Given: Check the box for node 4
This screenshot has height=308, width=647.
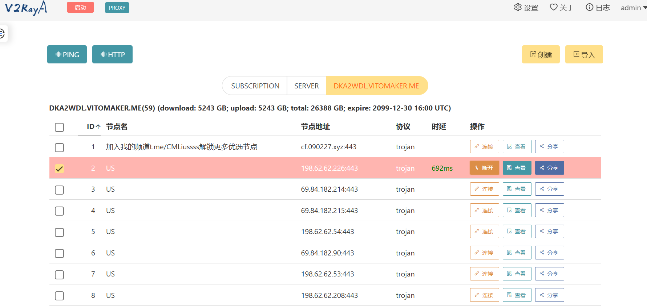Looking at the screenshot, I should pos(59,211).
